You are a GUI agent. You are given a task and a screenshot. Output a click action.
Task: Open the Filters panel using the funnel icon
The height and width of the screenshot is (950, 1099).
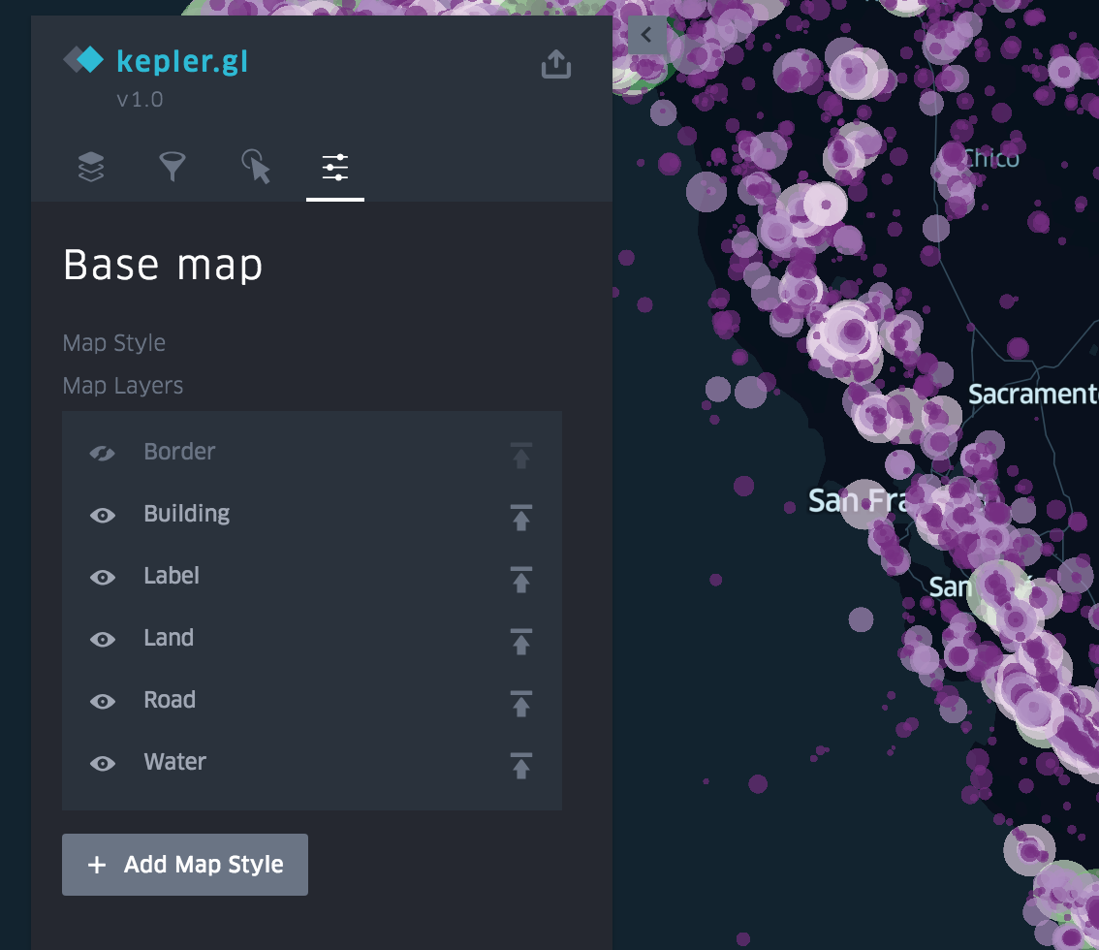[172, 167]
